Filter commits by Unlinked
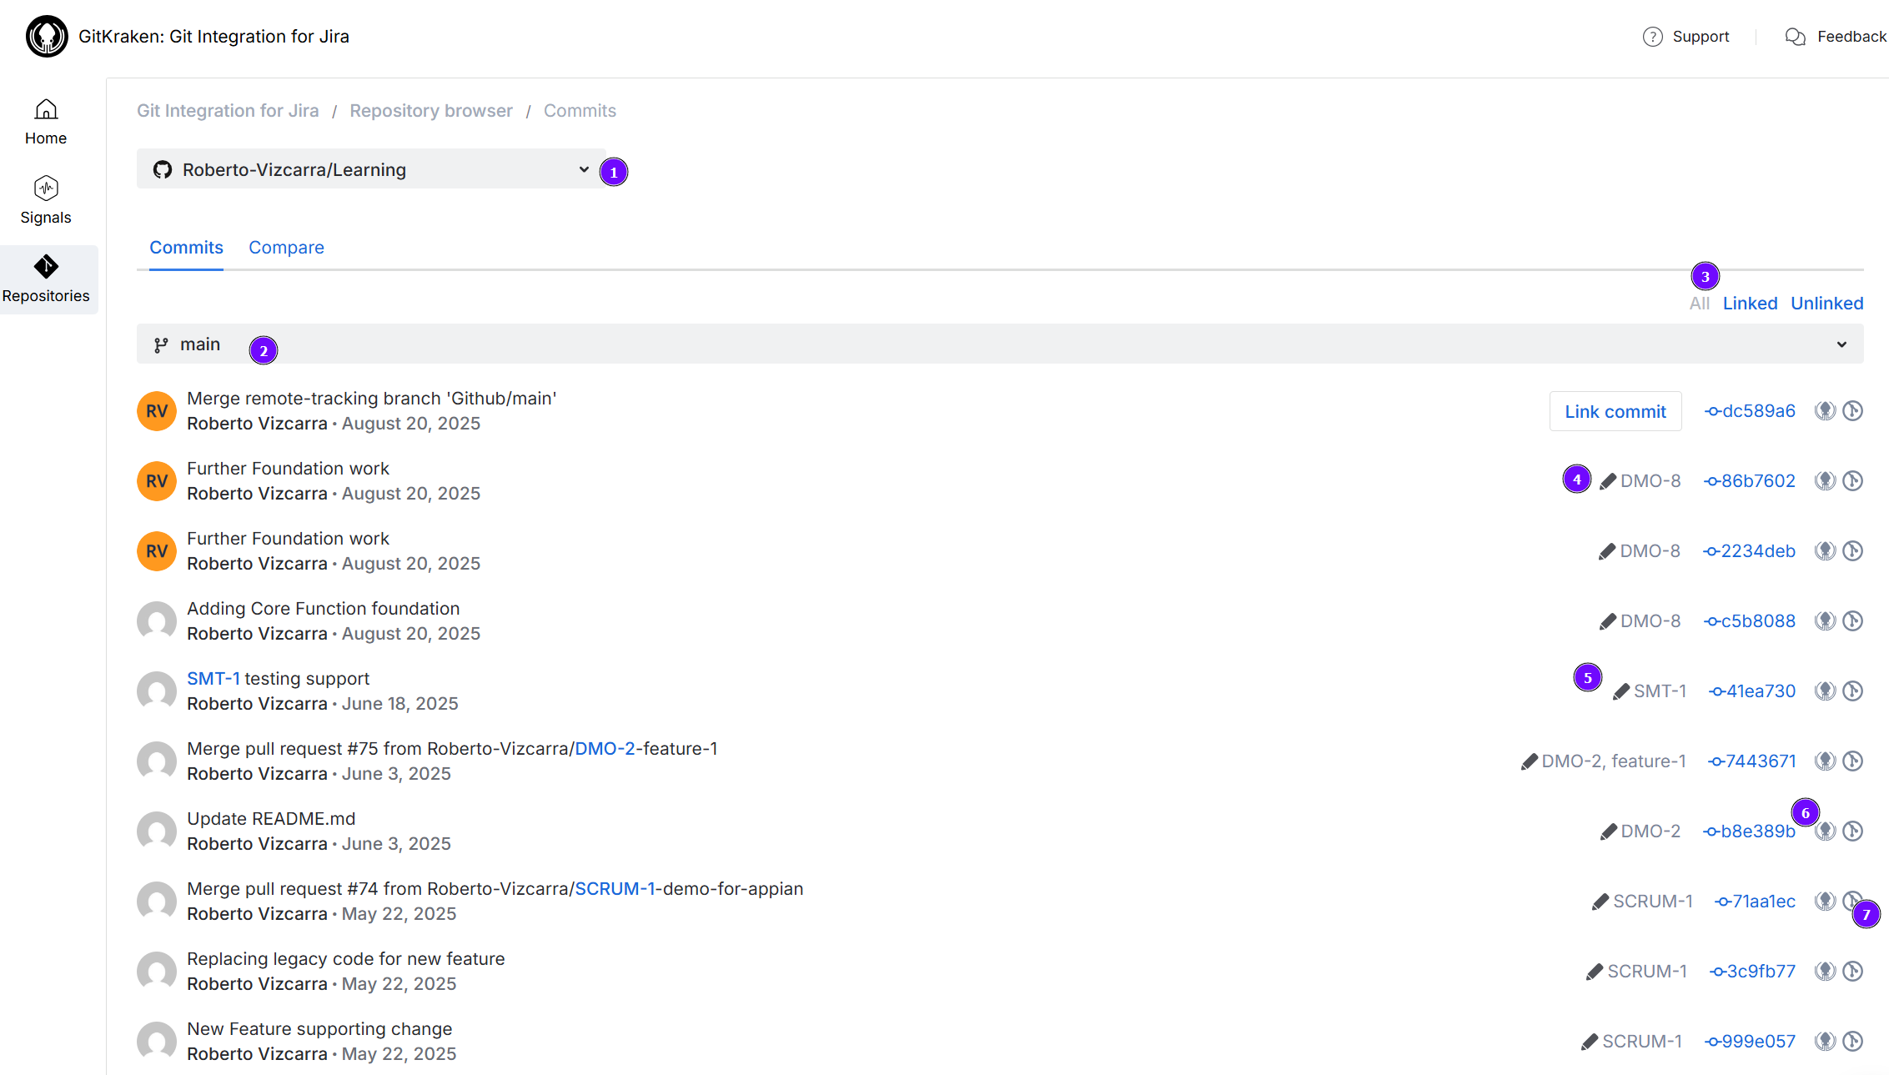 click(1826, 304)
